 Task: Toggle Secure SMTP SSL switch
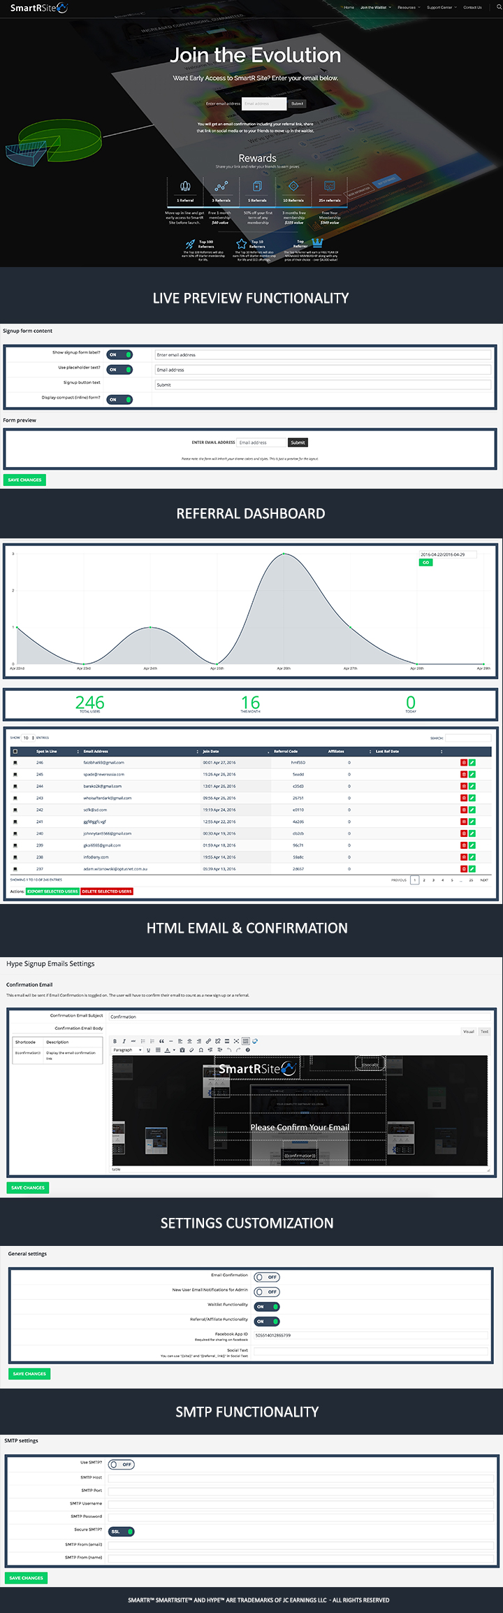(x=122, y=1531)
